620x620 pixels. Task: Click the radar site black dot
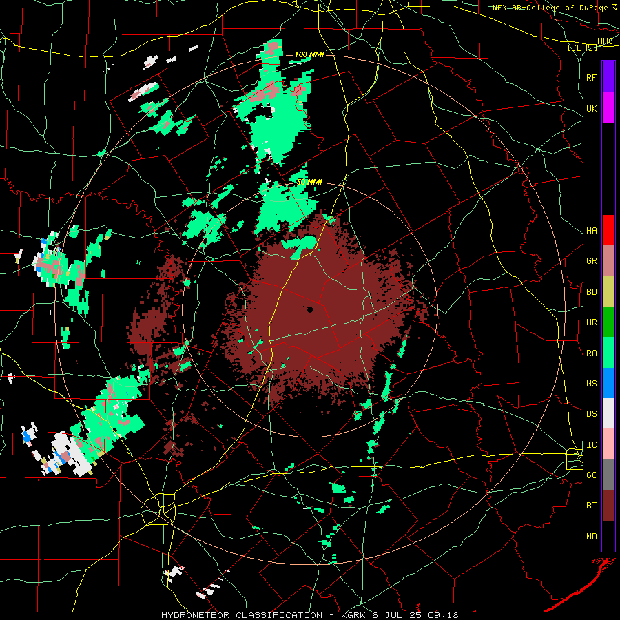point(310,309)
